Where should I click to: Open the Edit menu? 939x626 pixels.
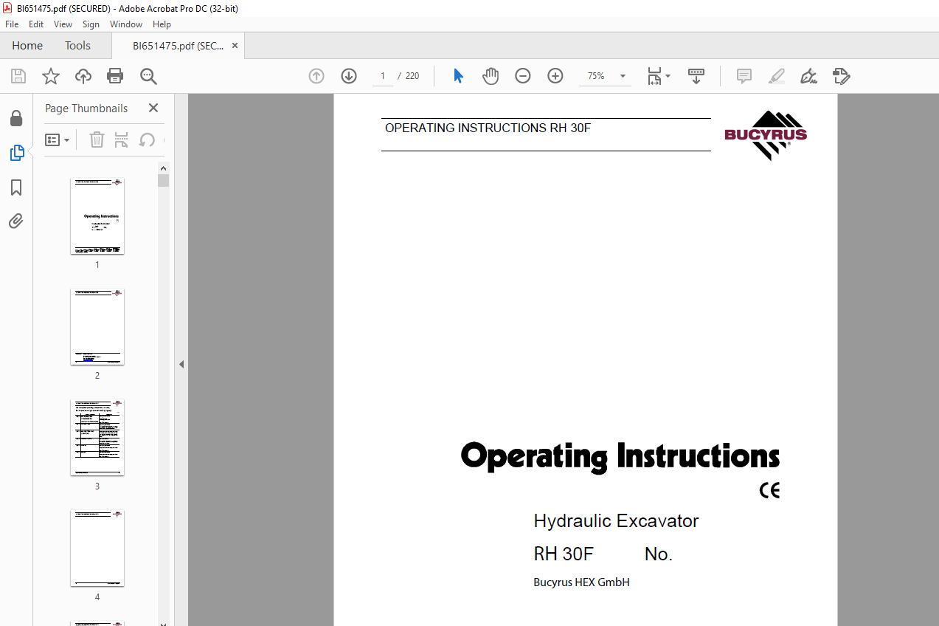36,24
